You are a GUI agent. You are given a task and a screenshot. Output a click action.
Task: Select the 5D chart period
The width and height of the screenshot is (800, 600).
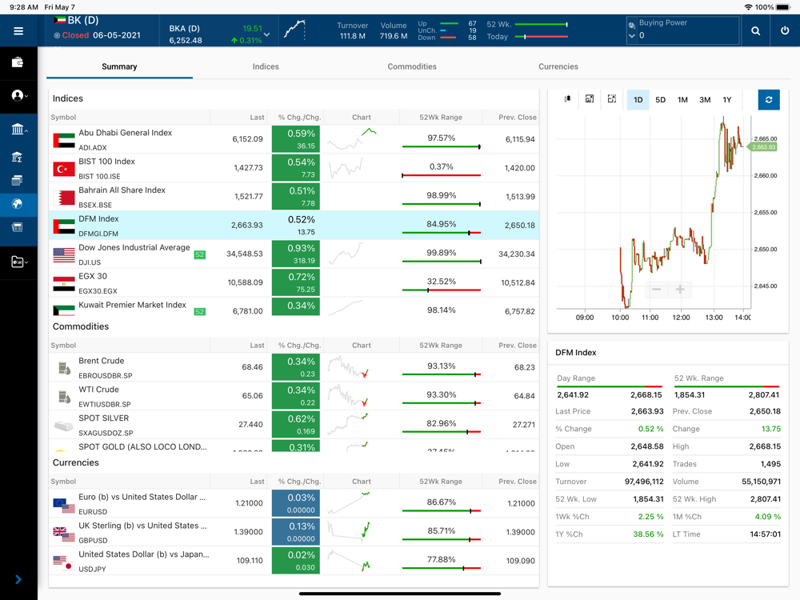(x=660, y=99)
